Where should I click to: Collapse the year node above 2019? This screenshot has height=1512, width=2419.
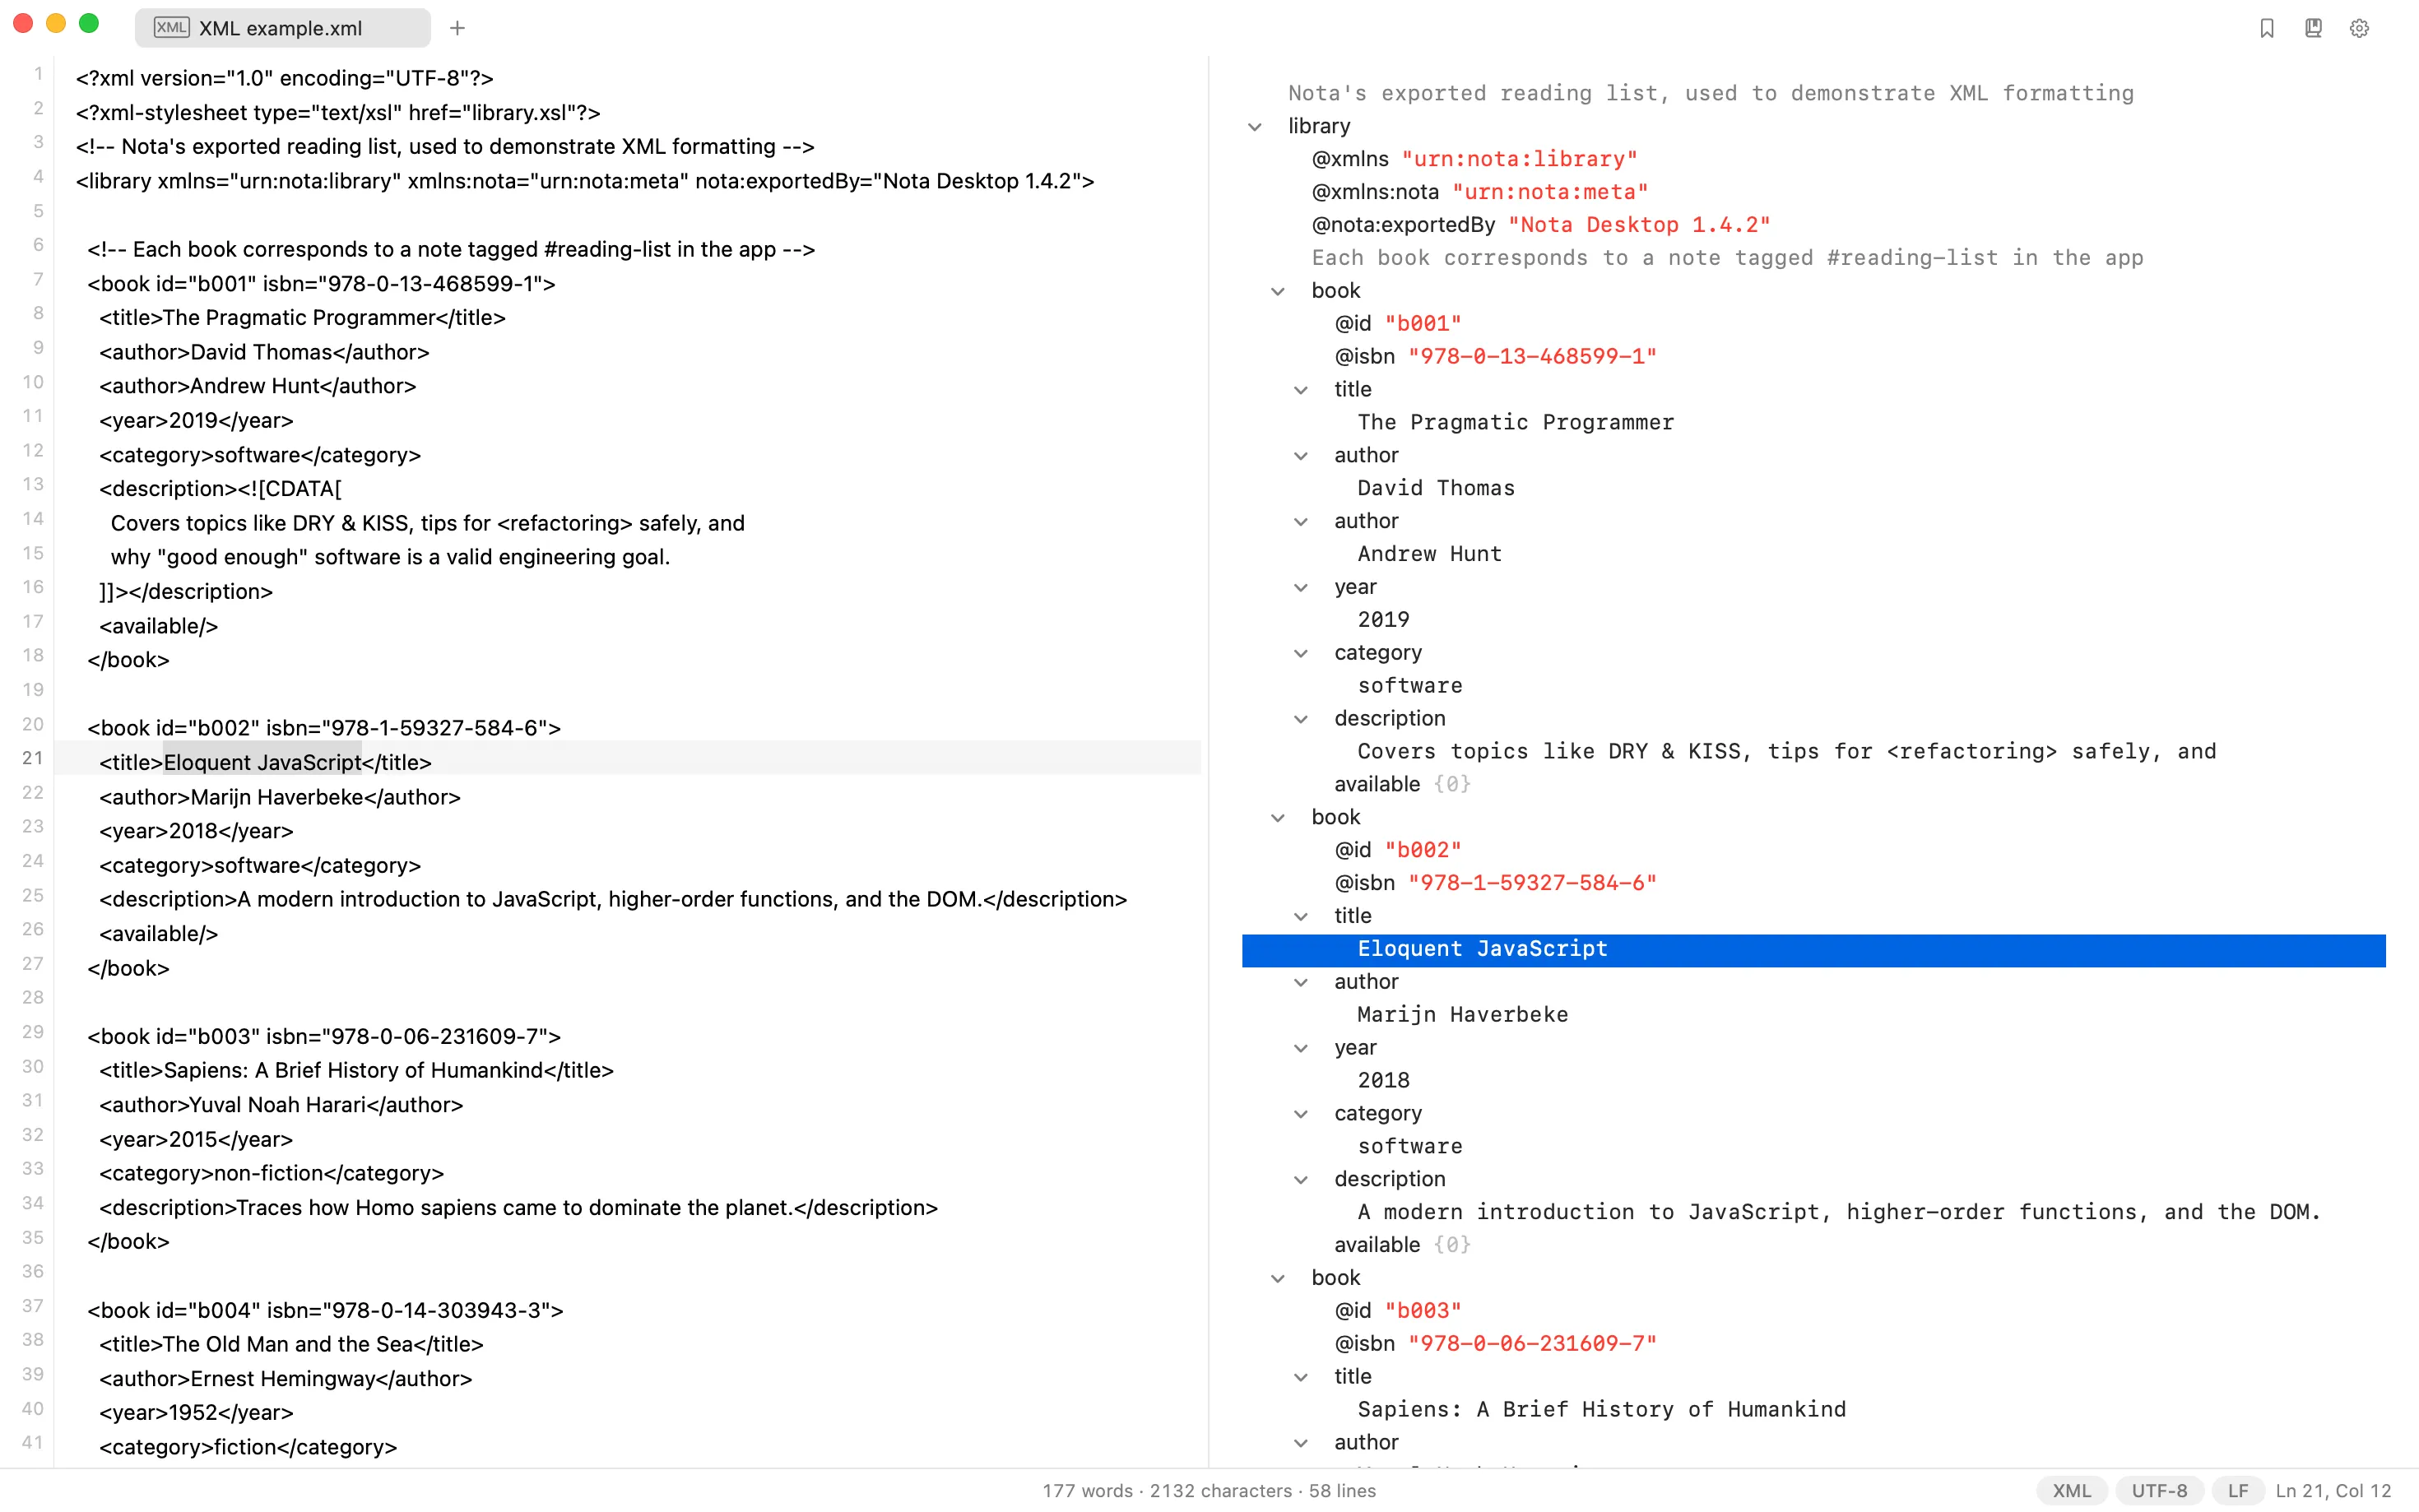pyautogui.click(x=1301, y=588)
